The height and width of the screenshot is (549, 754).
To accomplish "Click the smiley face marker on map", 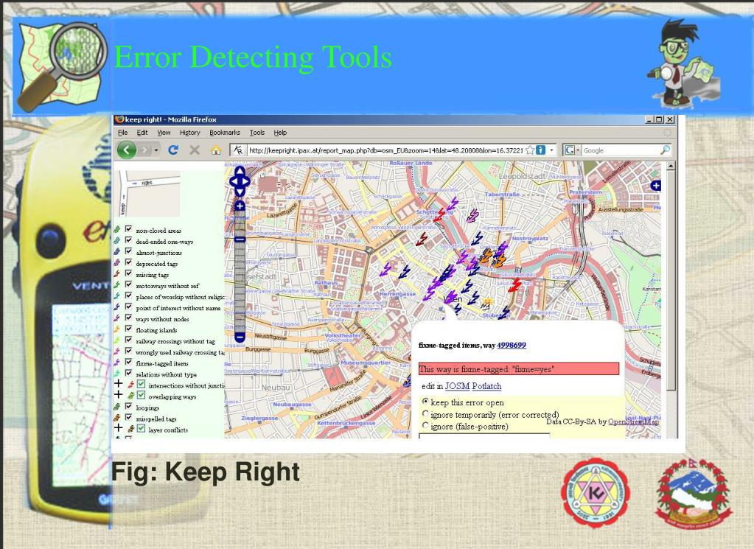I will click(x=486, y=304).
